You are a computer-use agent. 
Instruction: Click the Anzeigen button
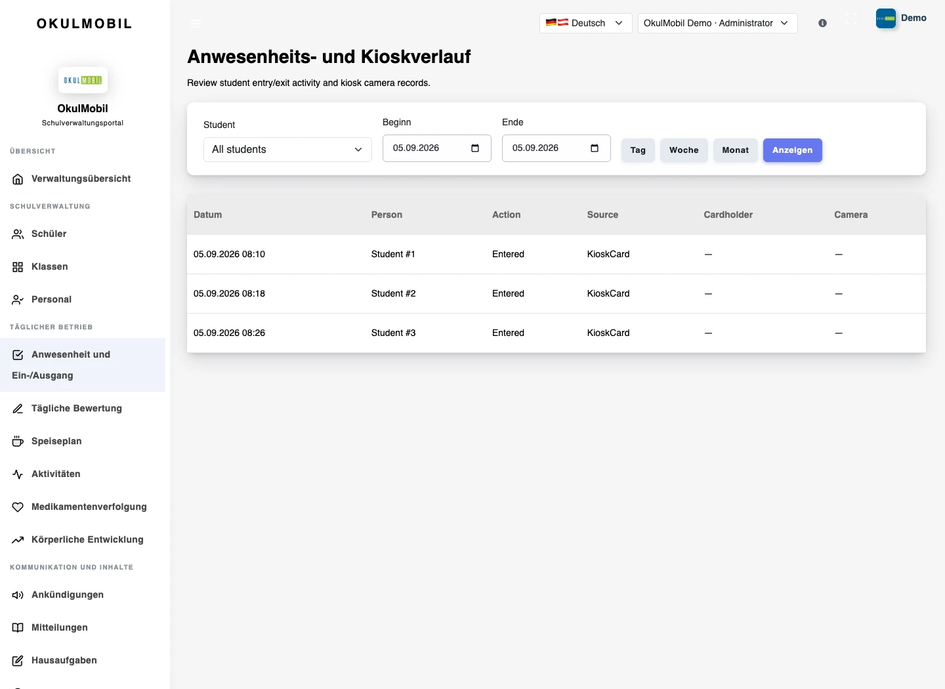click(792, 150)
